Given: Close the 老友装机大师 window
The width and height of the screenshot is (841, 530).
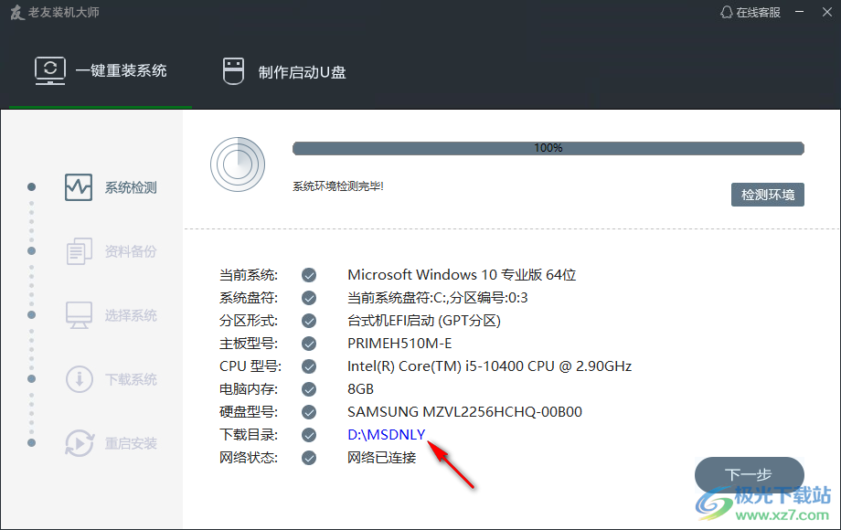Looking at the screenshot, I should [827, 12].
